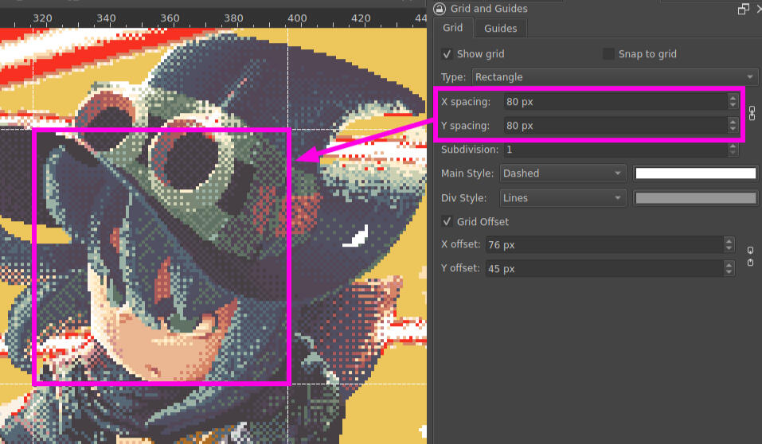This screenshot has height=444, width=762.
Task: Click Y spacing stepper arrows
Action: [733, 126]
